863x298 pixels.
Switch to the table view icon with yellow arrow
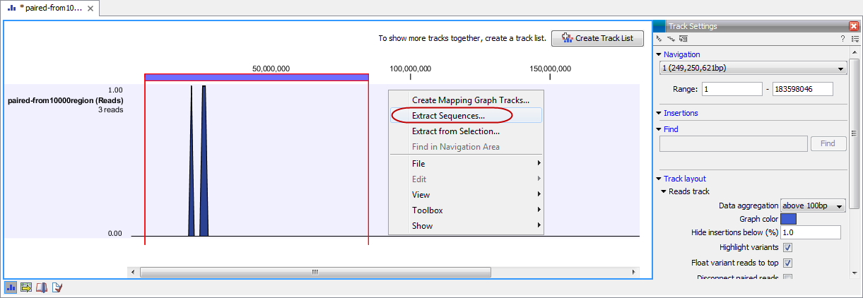coord(27,287)
